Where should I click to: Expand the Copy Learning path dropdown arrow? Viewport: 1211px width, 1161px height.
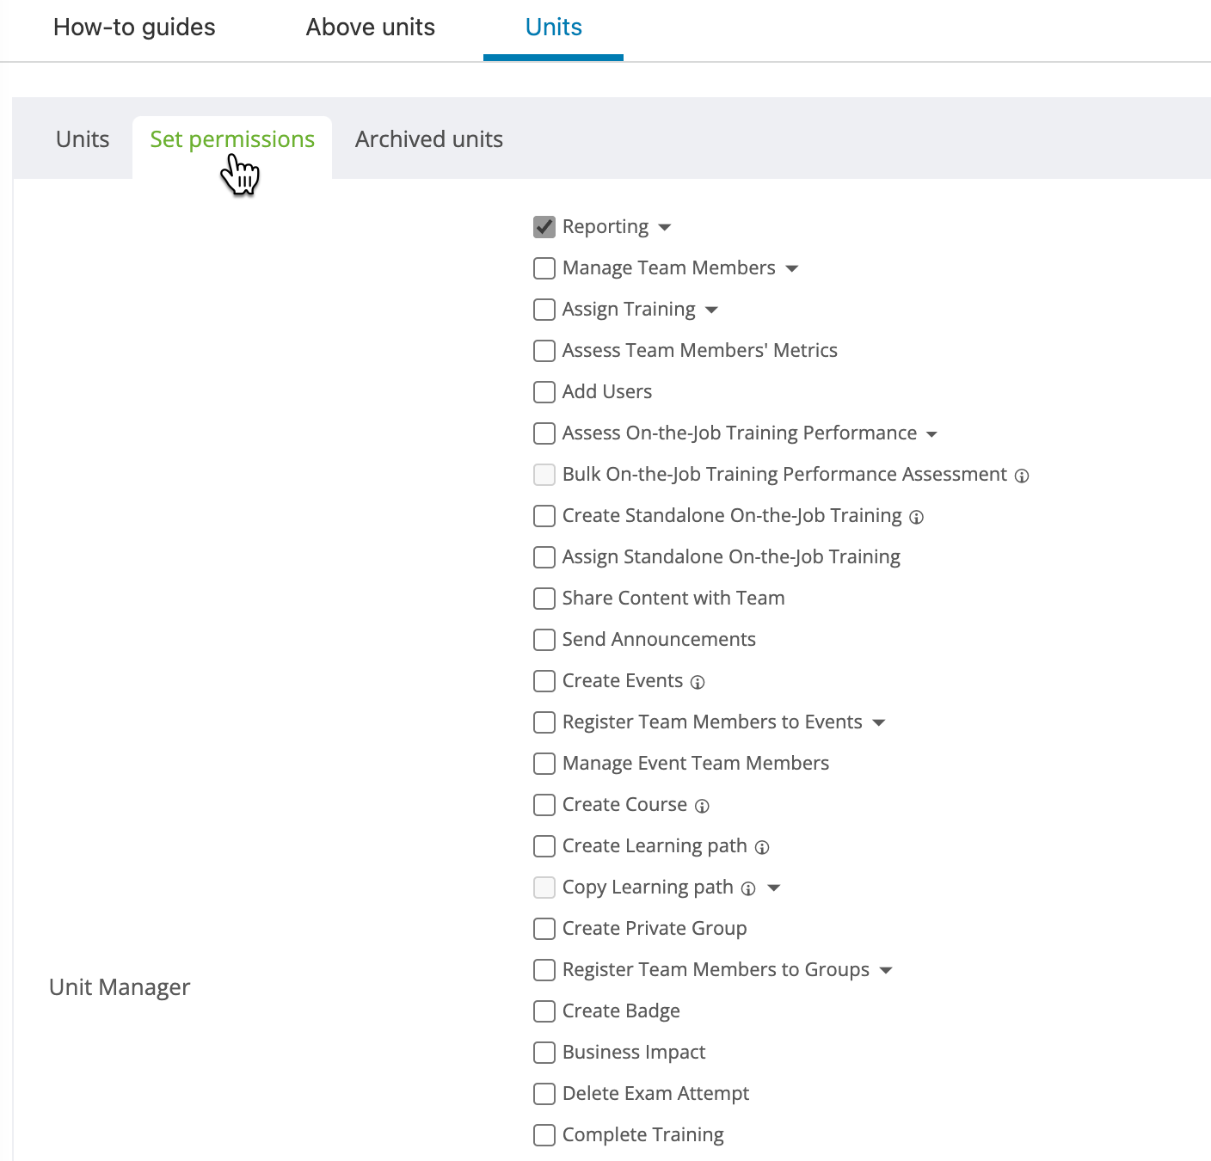773,888
